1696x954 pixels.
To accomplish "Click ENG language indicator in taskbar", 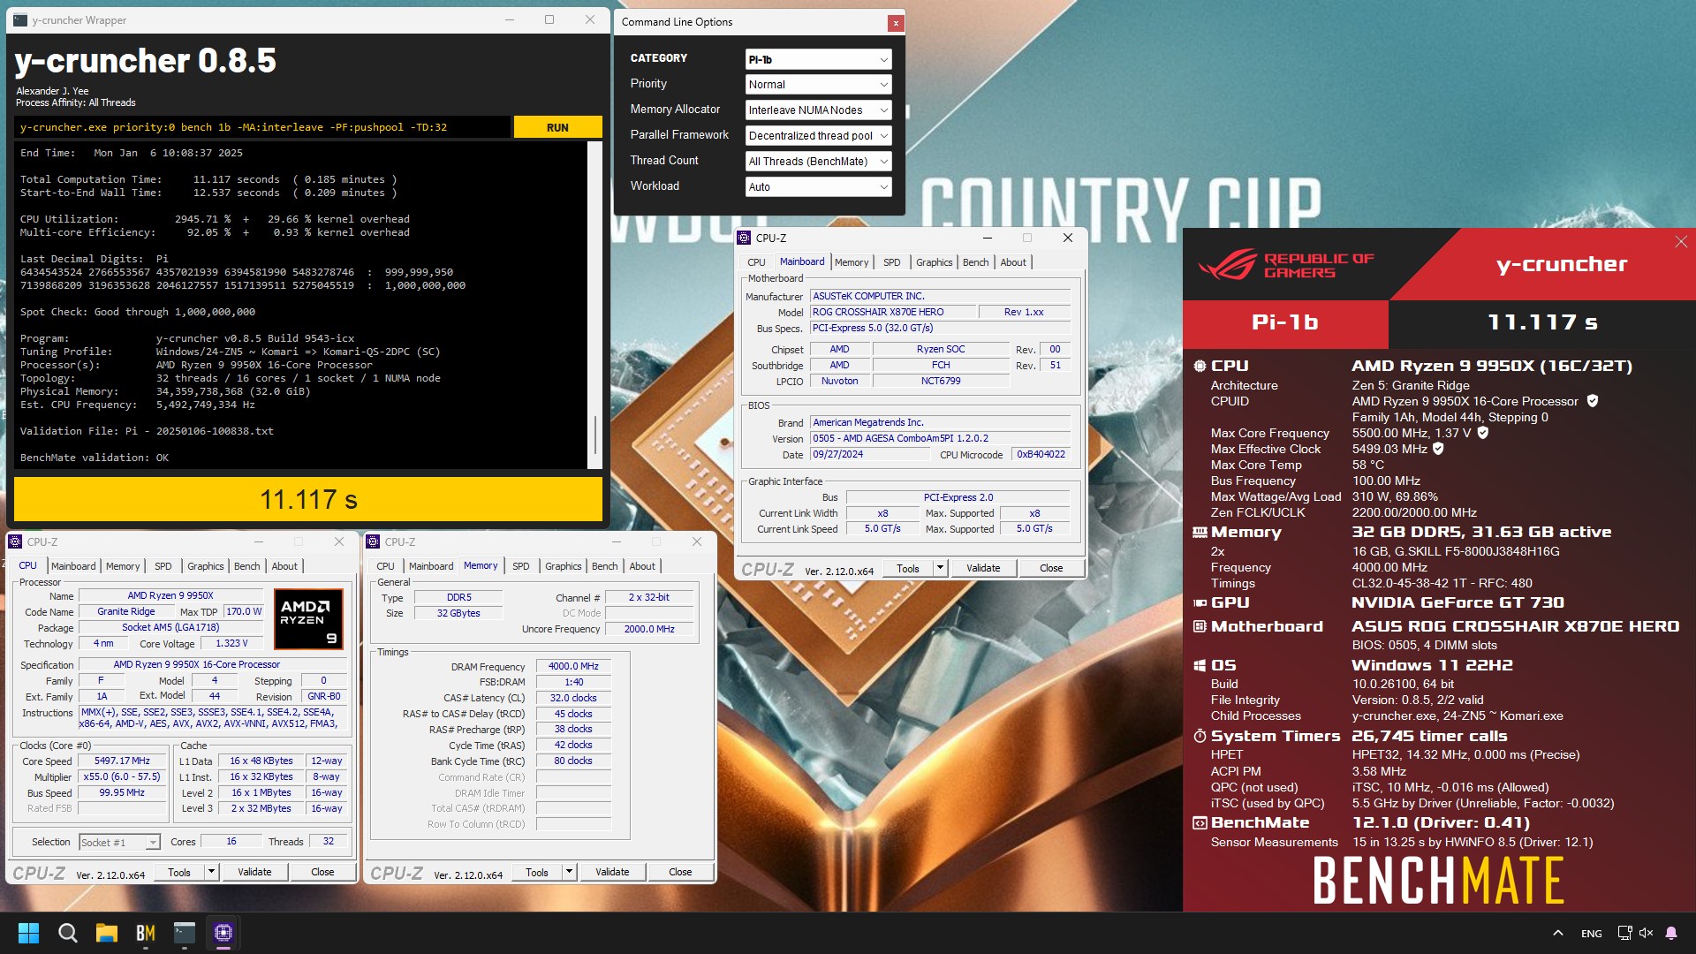I will point(1592,933).
